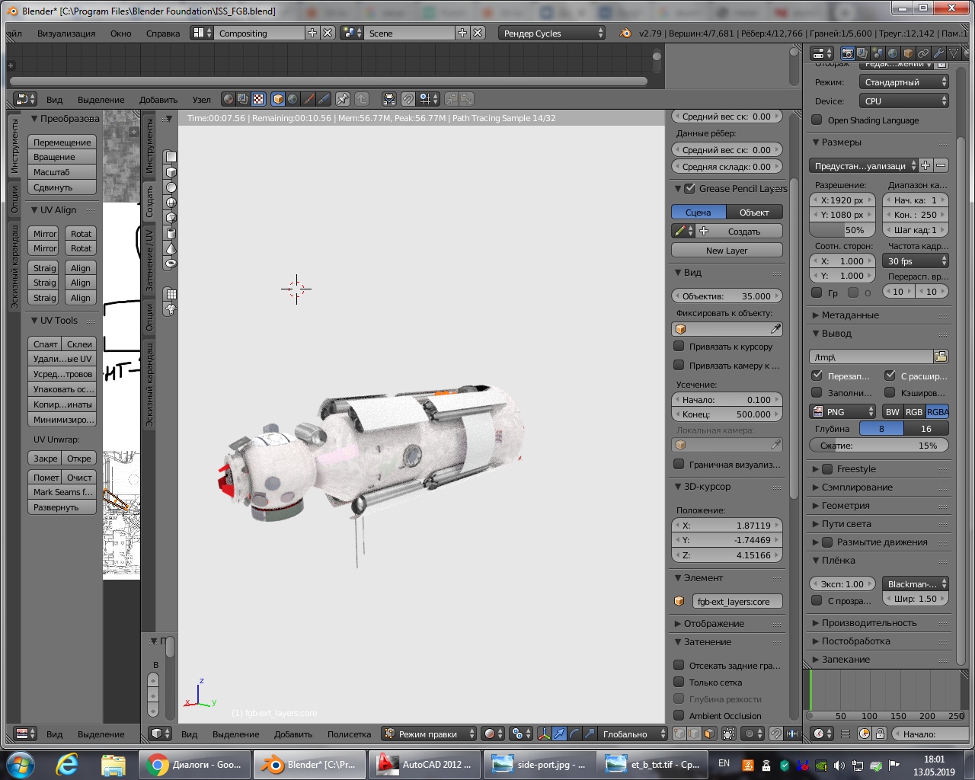The width and height of the screenshot is (975, 780).
Task: Open the orientation dropdown (Глобально)
Action: pos(631,734)
